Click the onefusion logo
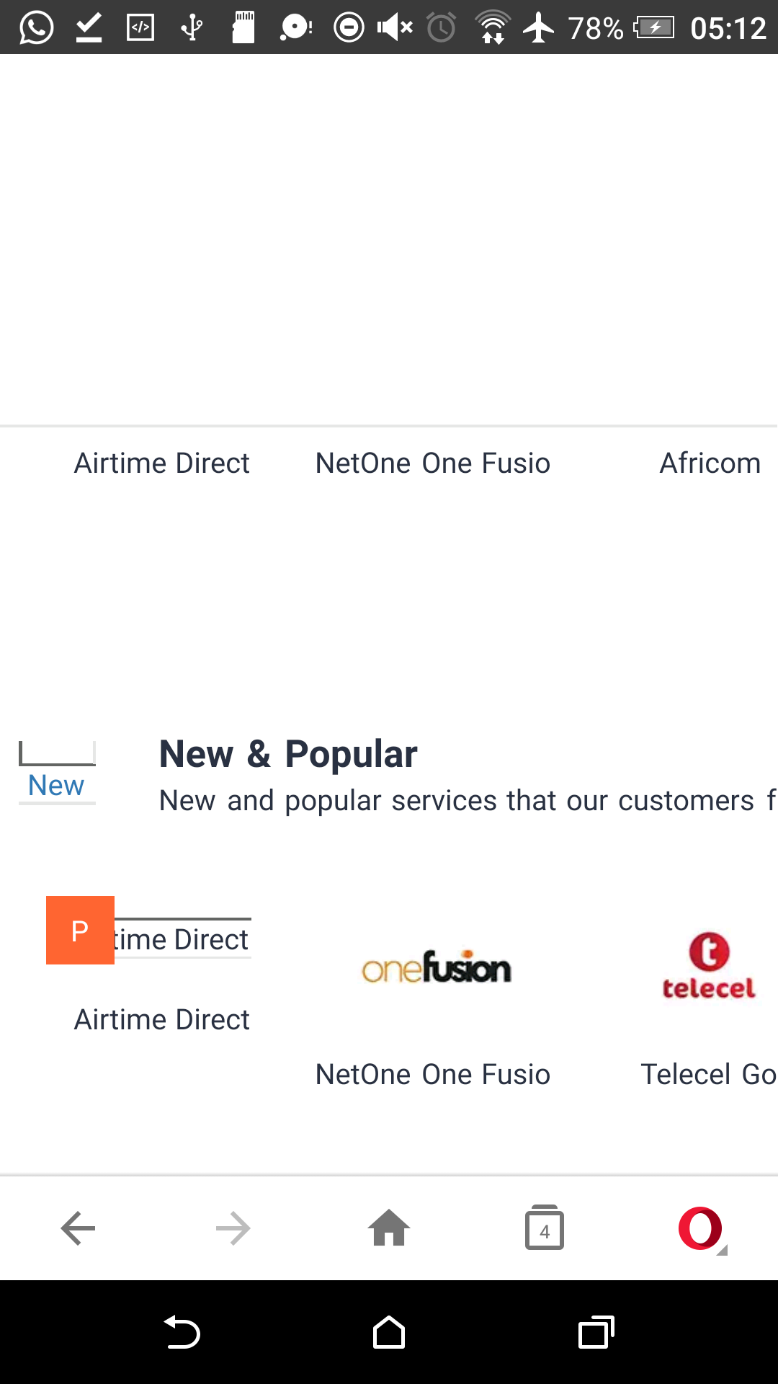 pyautogui.click(x=436, y=967)
